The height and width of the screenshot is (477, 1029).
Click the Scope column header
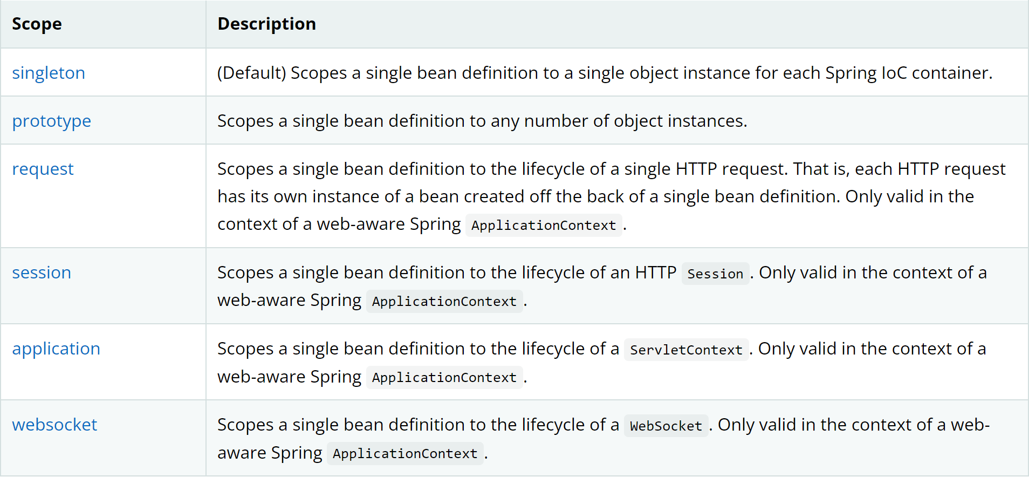tap(37, 24)
